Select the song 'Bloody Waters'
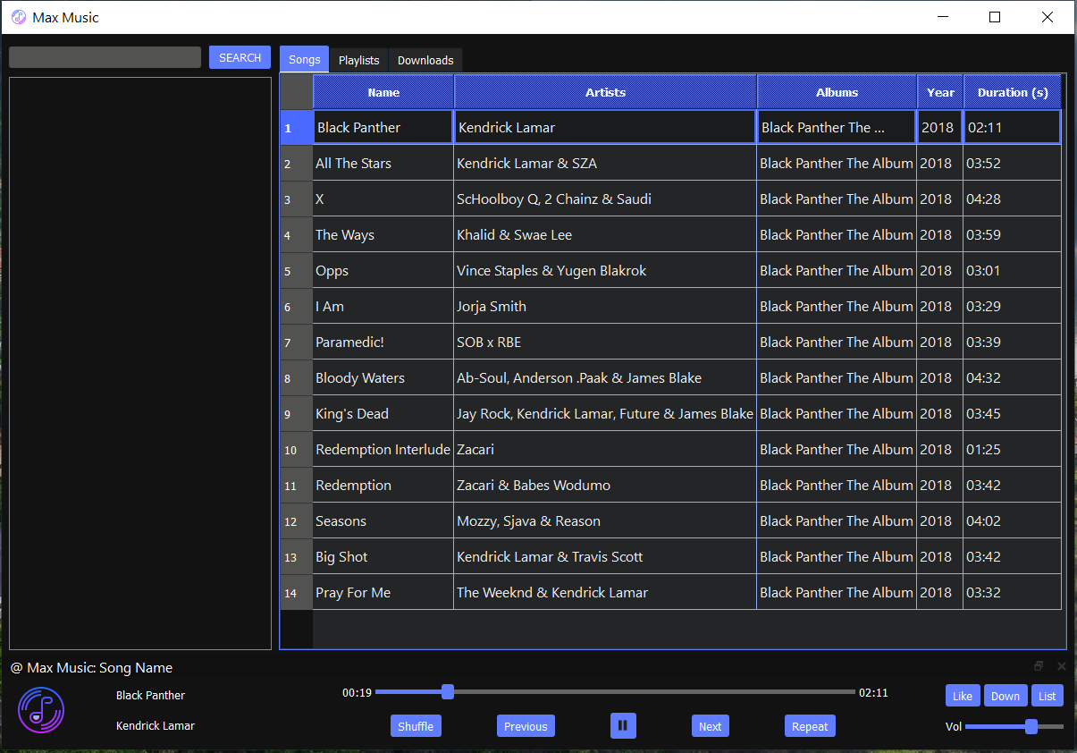This screenshot has width=1077, height=753. (x=383, y=377)
